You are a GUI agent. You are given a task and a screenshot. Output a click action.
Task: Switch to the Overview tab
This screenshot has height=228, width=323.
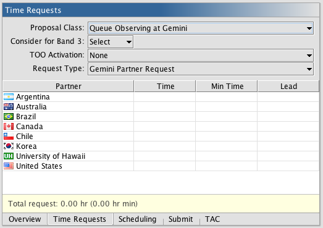click(25, 219)
